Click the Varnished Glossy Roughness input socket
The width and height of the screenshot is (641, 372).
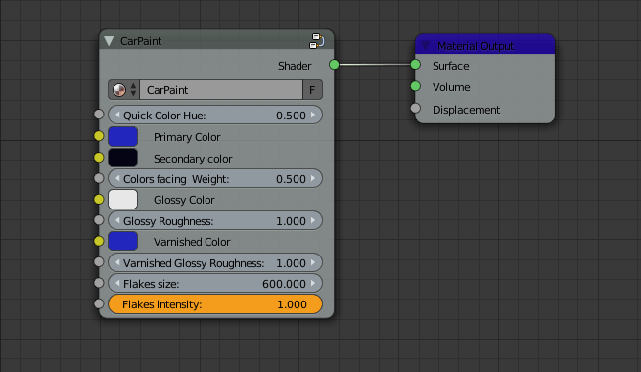[99, 261]
